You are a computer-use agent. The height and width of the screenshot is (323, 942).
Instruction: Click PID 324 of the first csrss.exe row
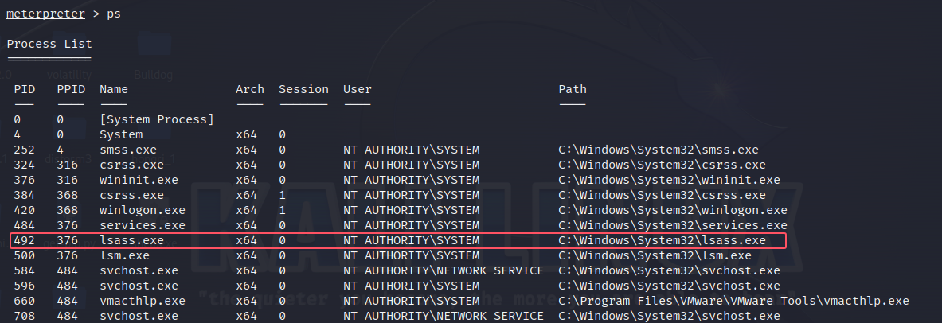click(25, 165)
